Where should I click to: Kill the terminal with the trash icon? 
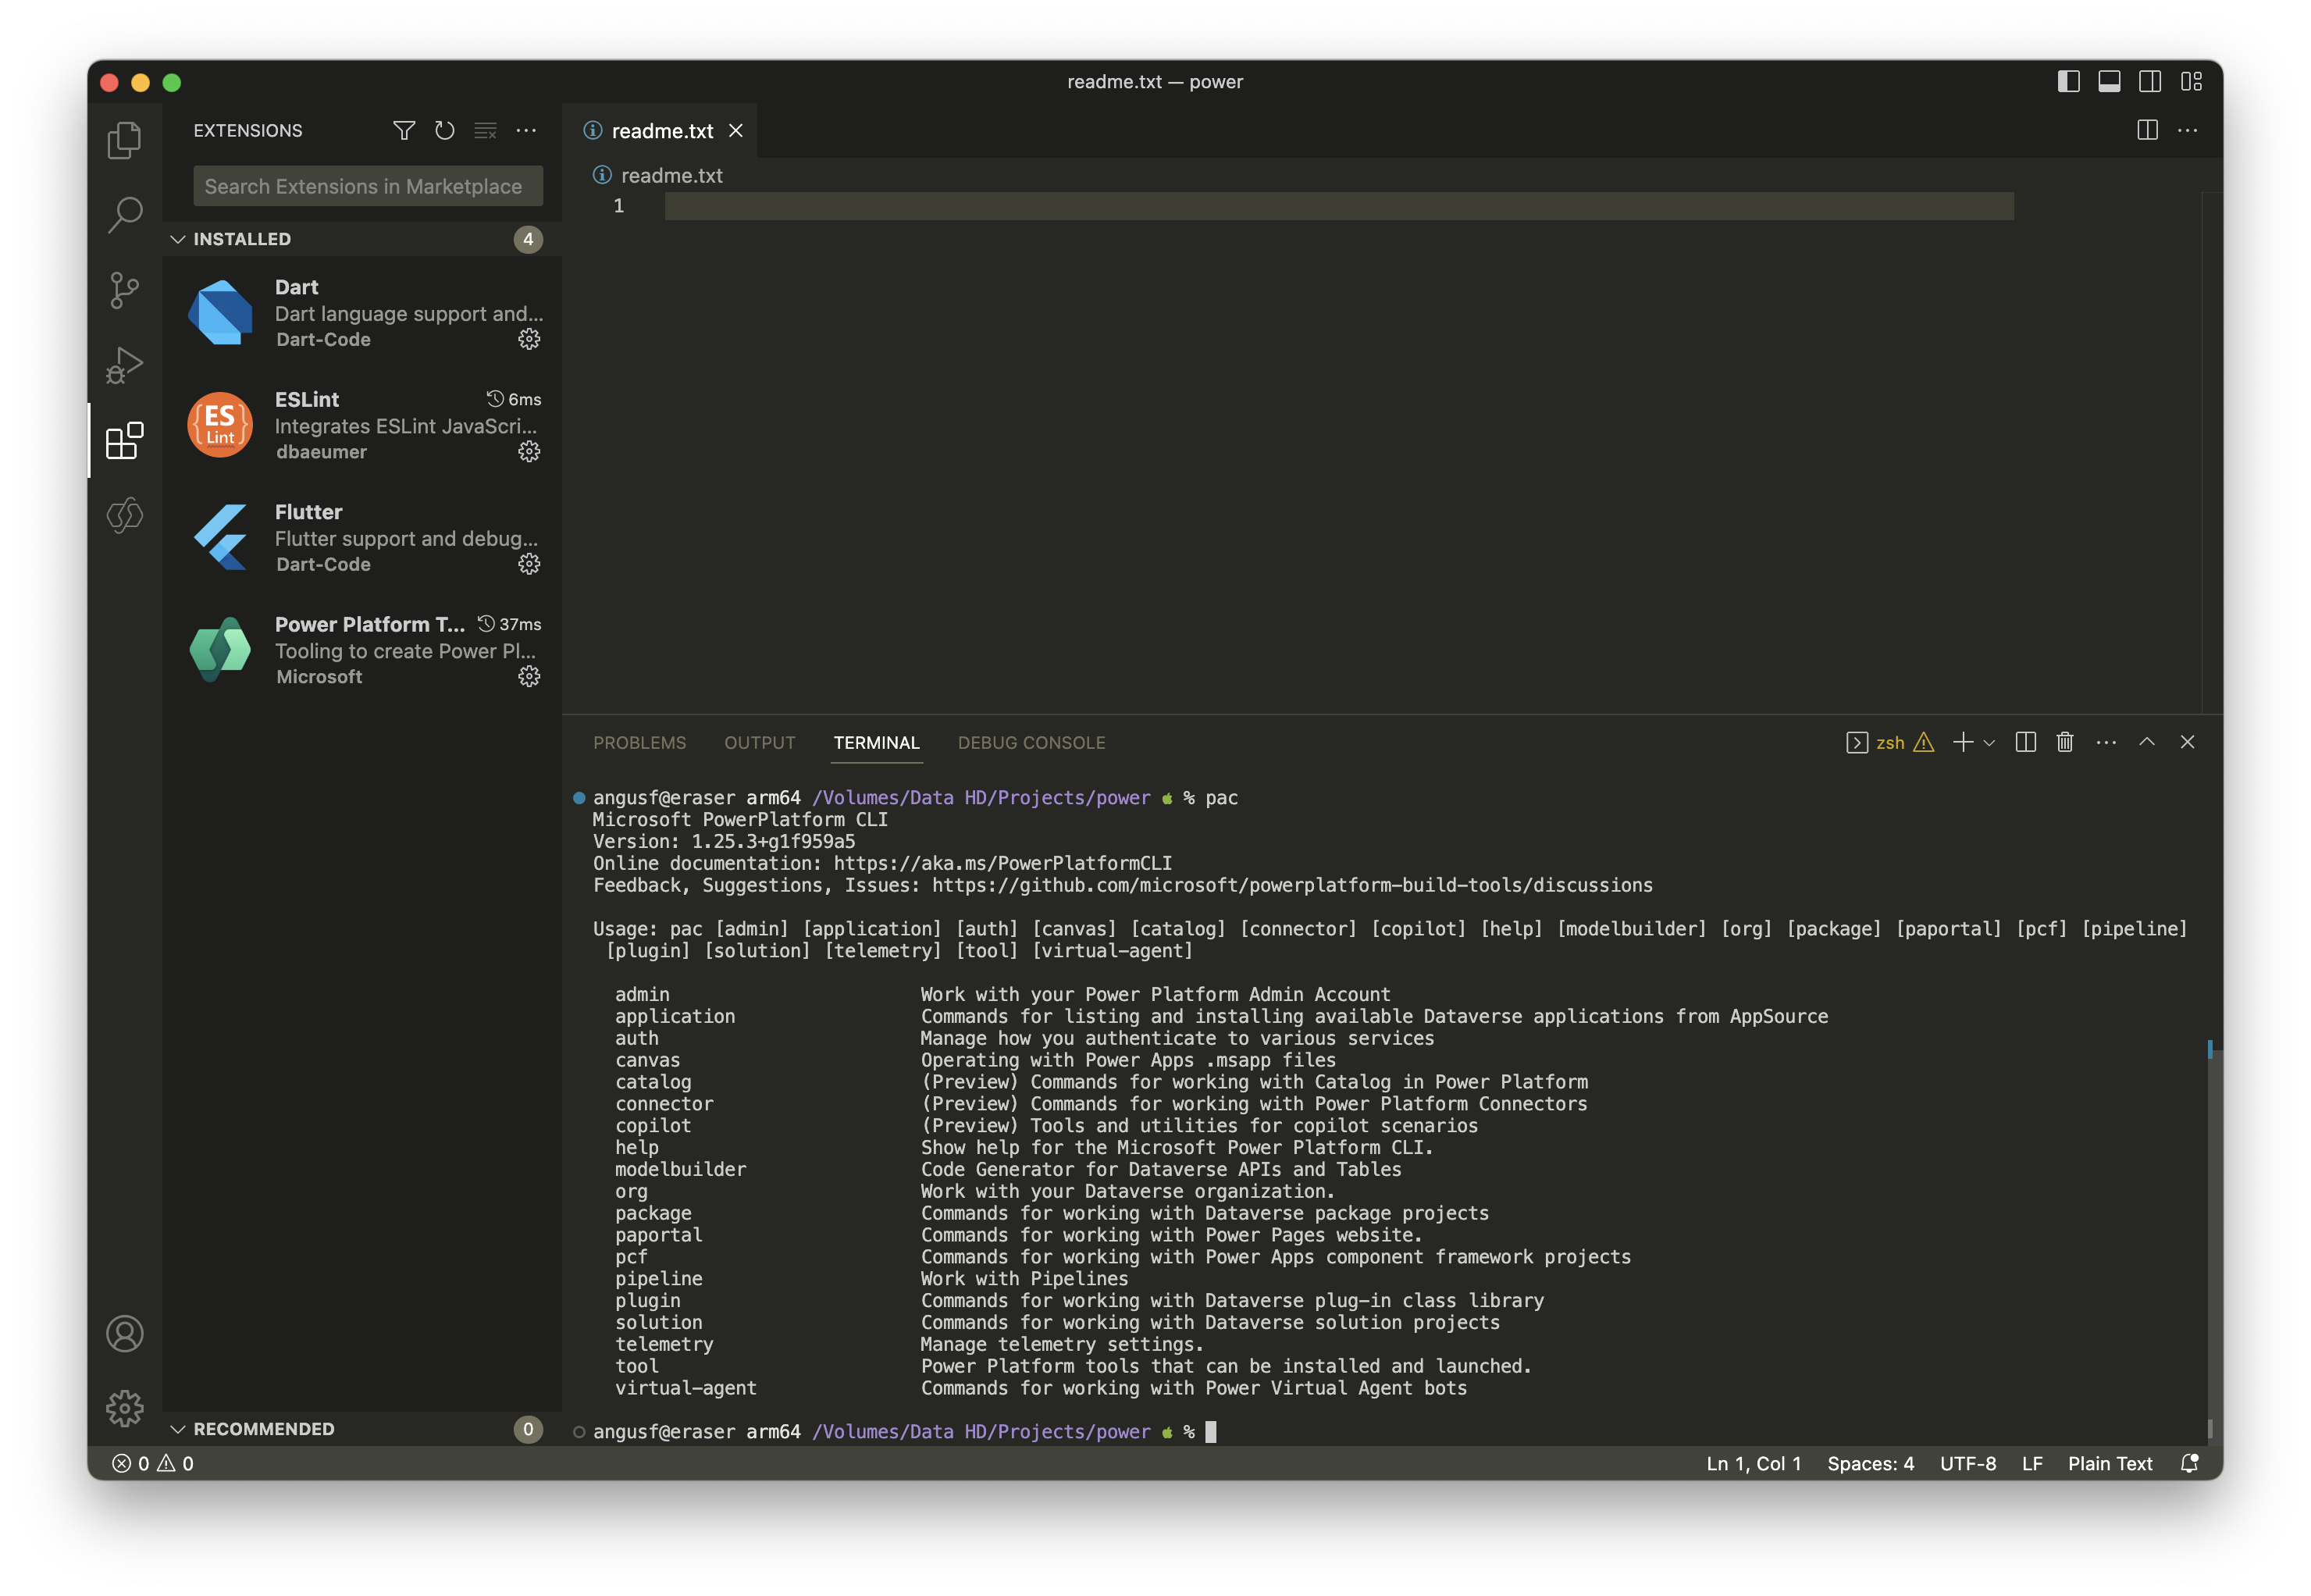coord(2064,742)
